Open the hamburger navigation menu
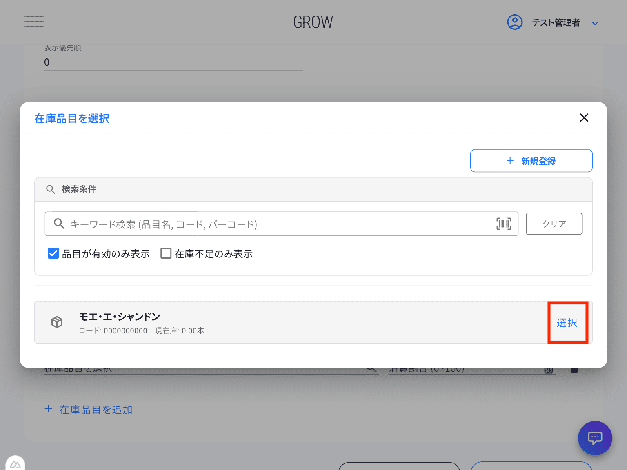The height and width of the screenshot is (470, 627). point(34,22)
